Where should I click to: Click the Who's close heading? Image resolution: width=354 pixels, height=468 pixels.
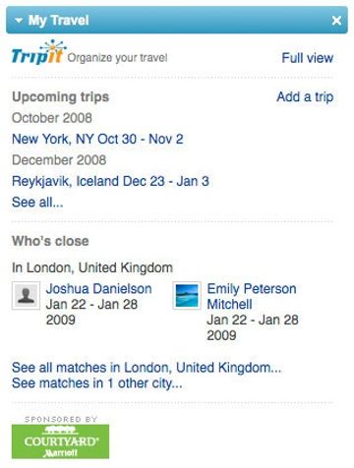(x=50, y=241)
